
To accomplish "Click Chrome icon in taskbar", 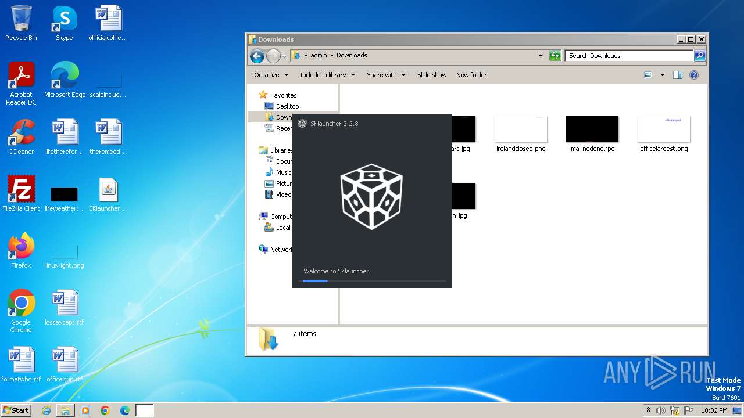I will point(105,410).
